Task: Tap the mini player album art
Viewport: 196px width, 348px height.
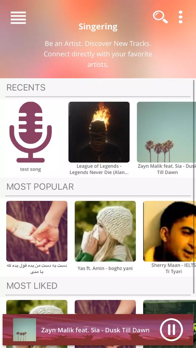Action: click(25, 330)
